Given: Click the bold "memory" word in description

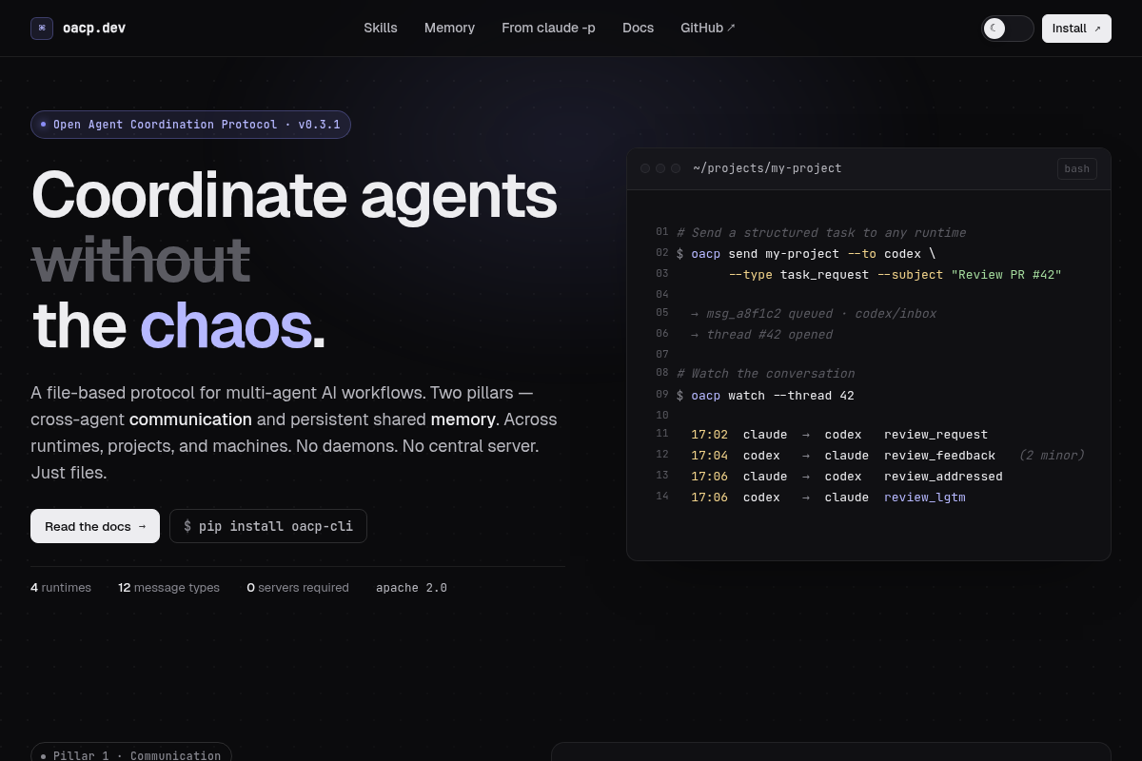Looking at the screenshot, I should click(x=463, y=420).
